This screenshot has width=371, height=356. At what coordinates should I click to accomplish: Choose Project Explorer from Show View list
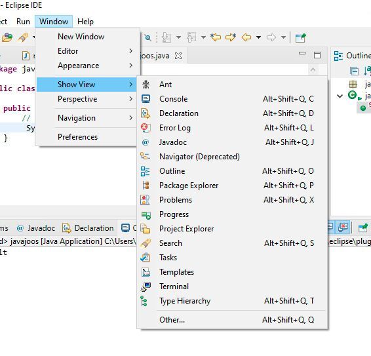[x=232, y=229]
